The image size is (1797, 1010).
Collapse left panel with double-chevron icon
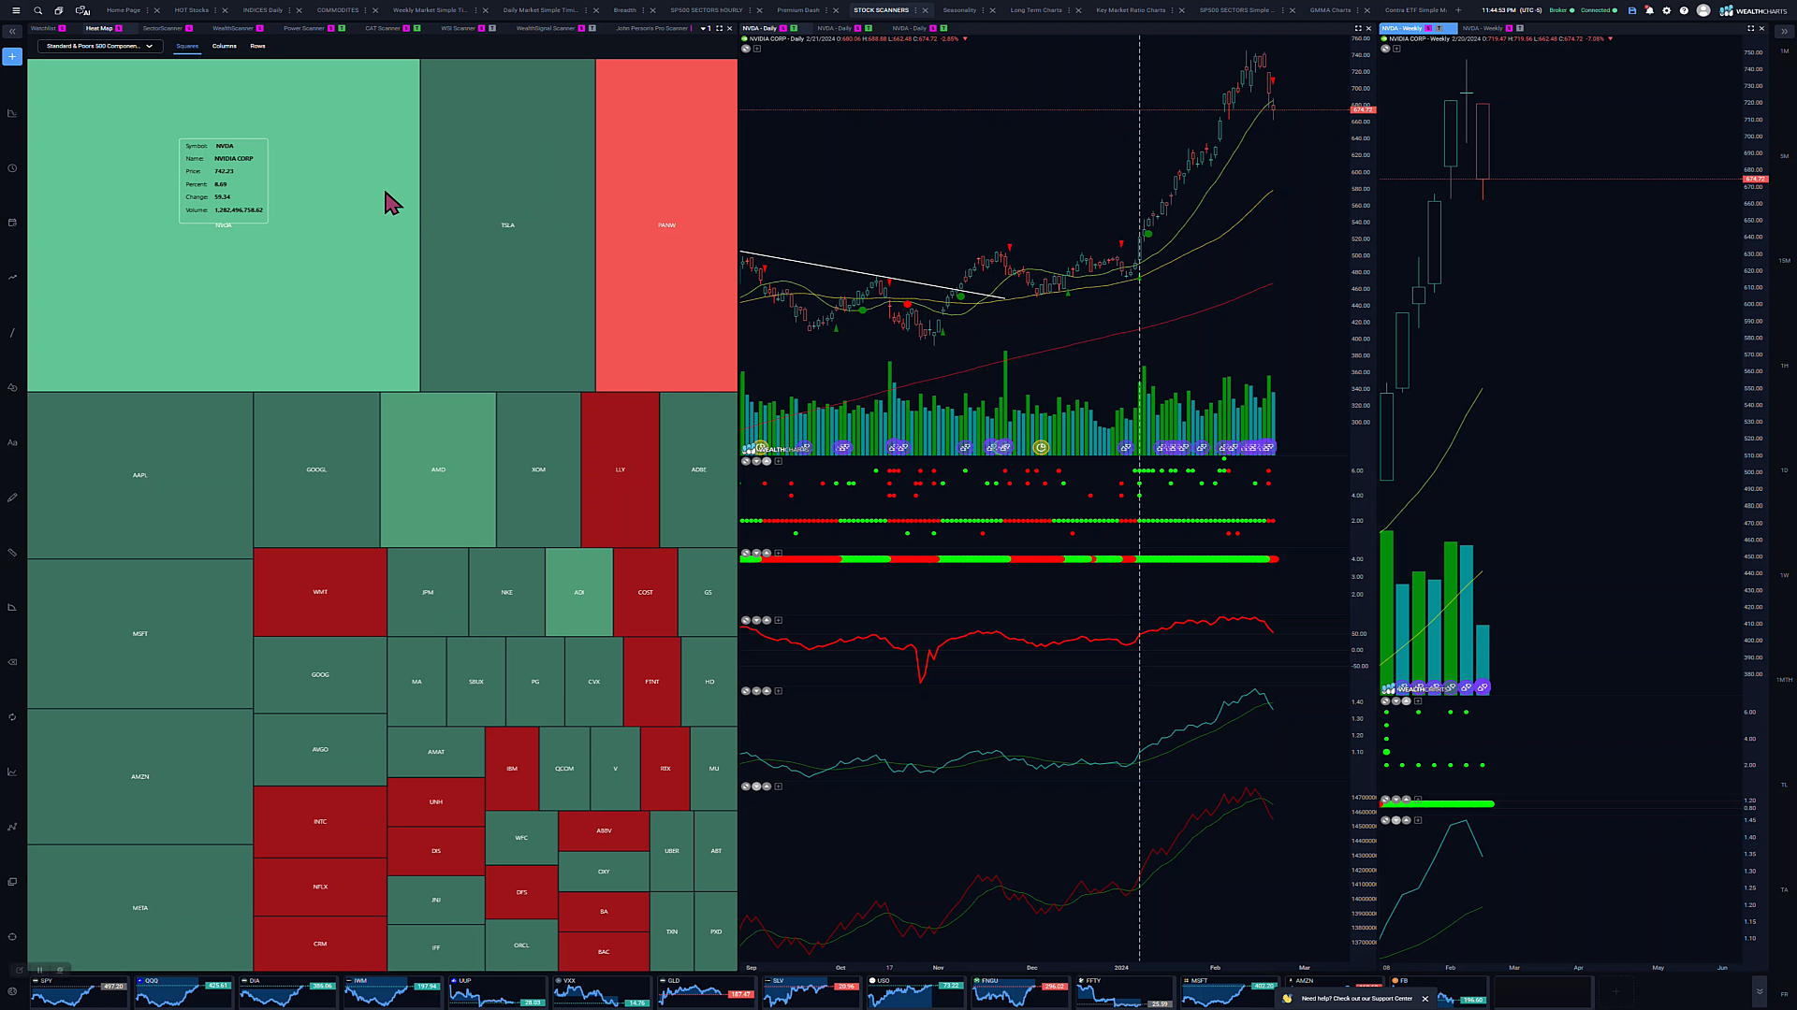pyautogui.click(x=12, y=31)
